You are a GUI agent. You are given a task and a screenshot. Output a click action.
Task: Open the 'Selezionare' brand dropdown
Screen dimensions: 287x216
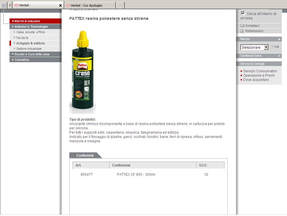[254, 47]
